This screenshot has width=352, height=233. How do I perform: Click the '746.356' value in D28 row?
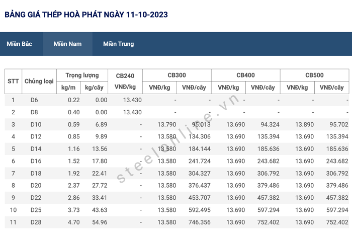[x=200, y=222]
